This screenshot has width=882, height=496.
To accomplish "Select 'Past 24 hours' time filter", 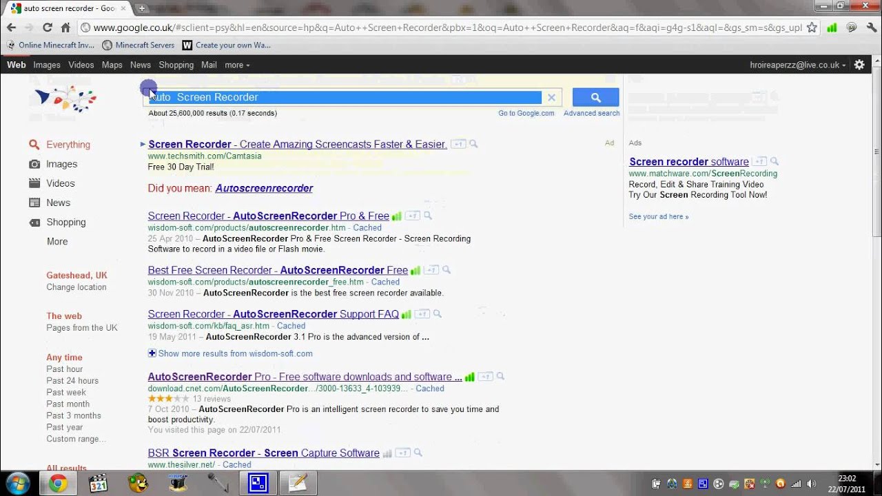I will coord(72,380).
